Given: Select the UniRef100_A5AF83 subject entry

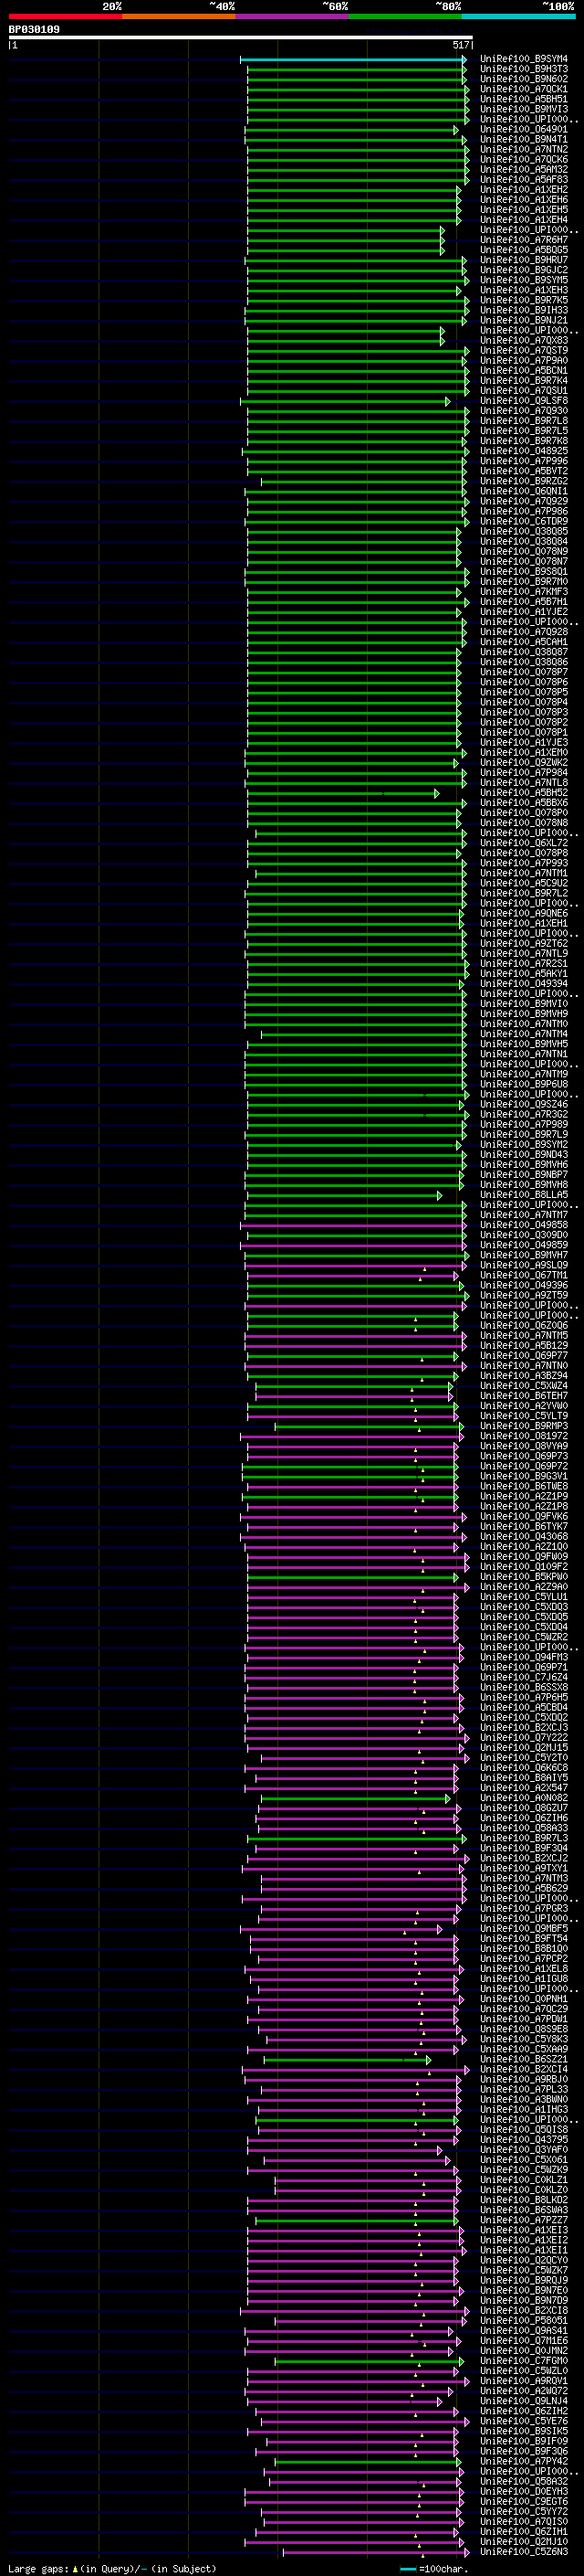Looking at the screenshot, I should [x=524, y=180].
